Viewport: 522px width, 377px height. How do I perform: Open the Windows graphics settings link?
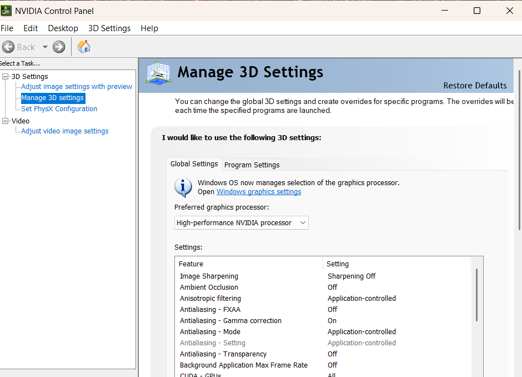(259, 192)
